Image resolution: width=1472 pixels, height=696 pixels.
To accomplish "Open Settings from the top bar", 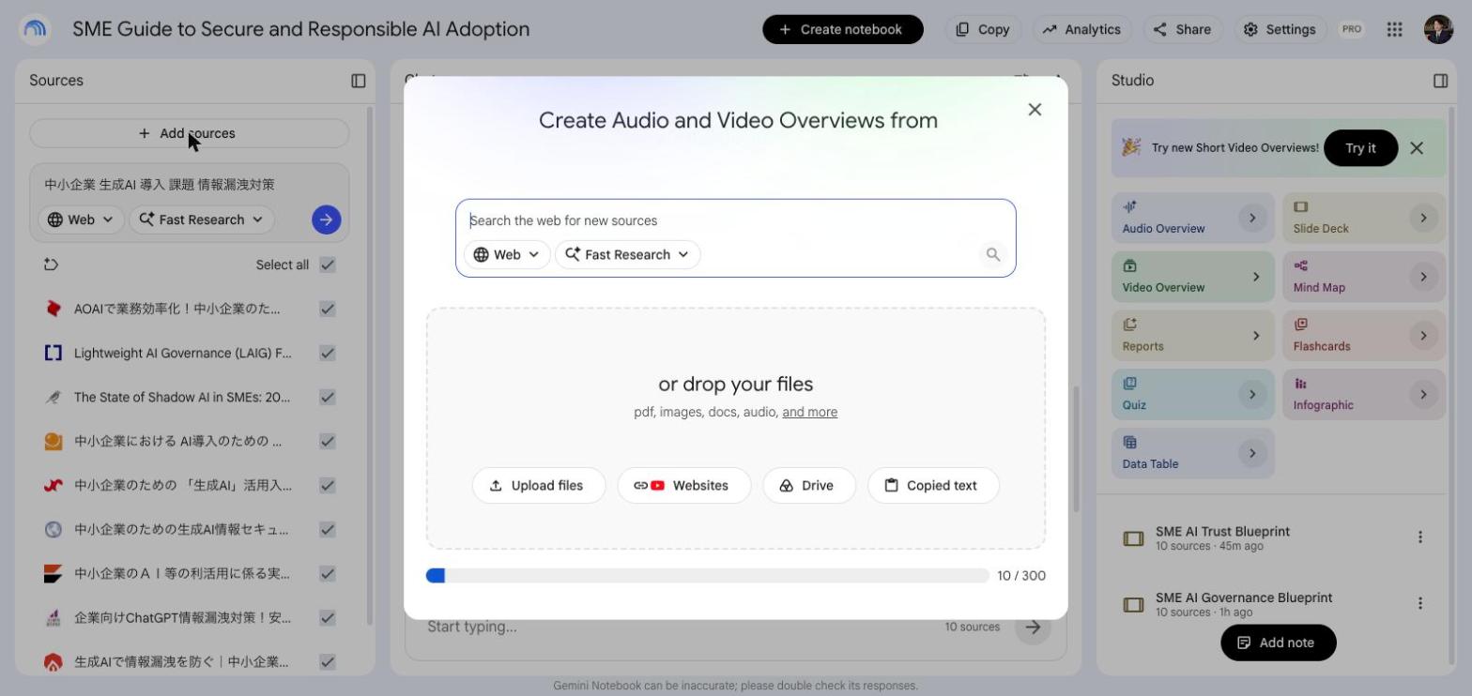I will coord(1280,29).
